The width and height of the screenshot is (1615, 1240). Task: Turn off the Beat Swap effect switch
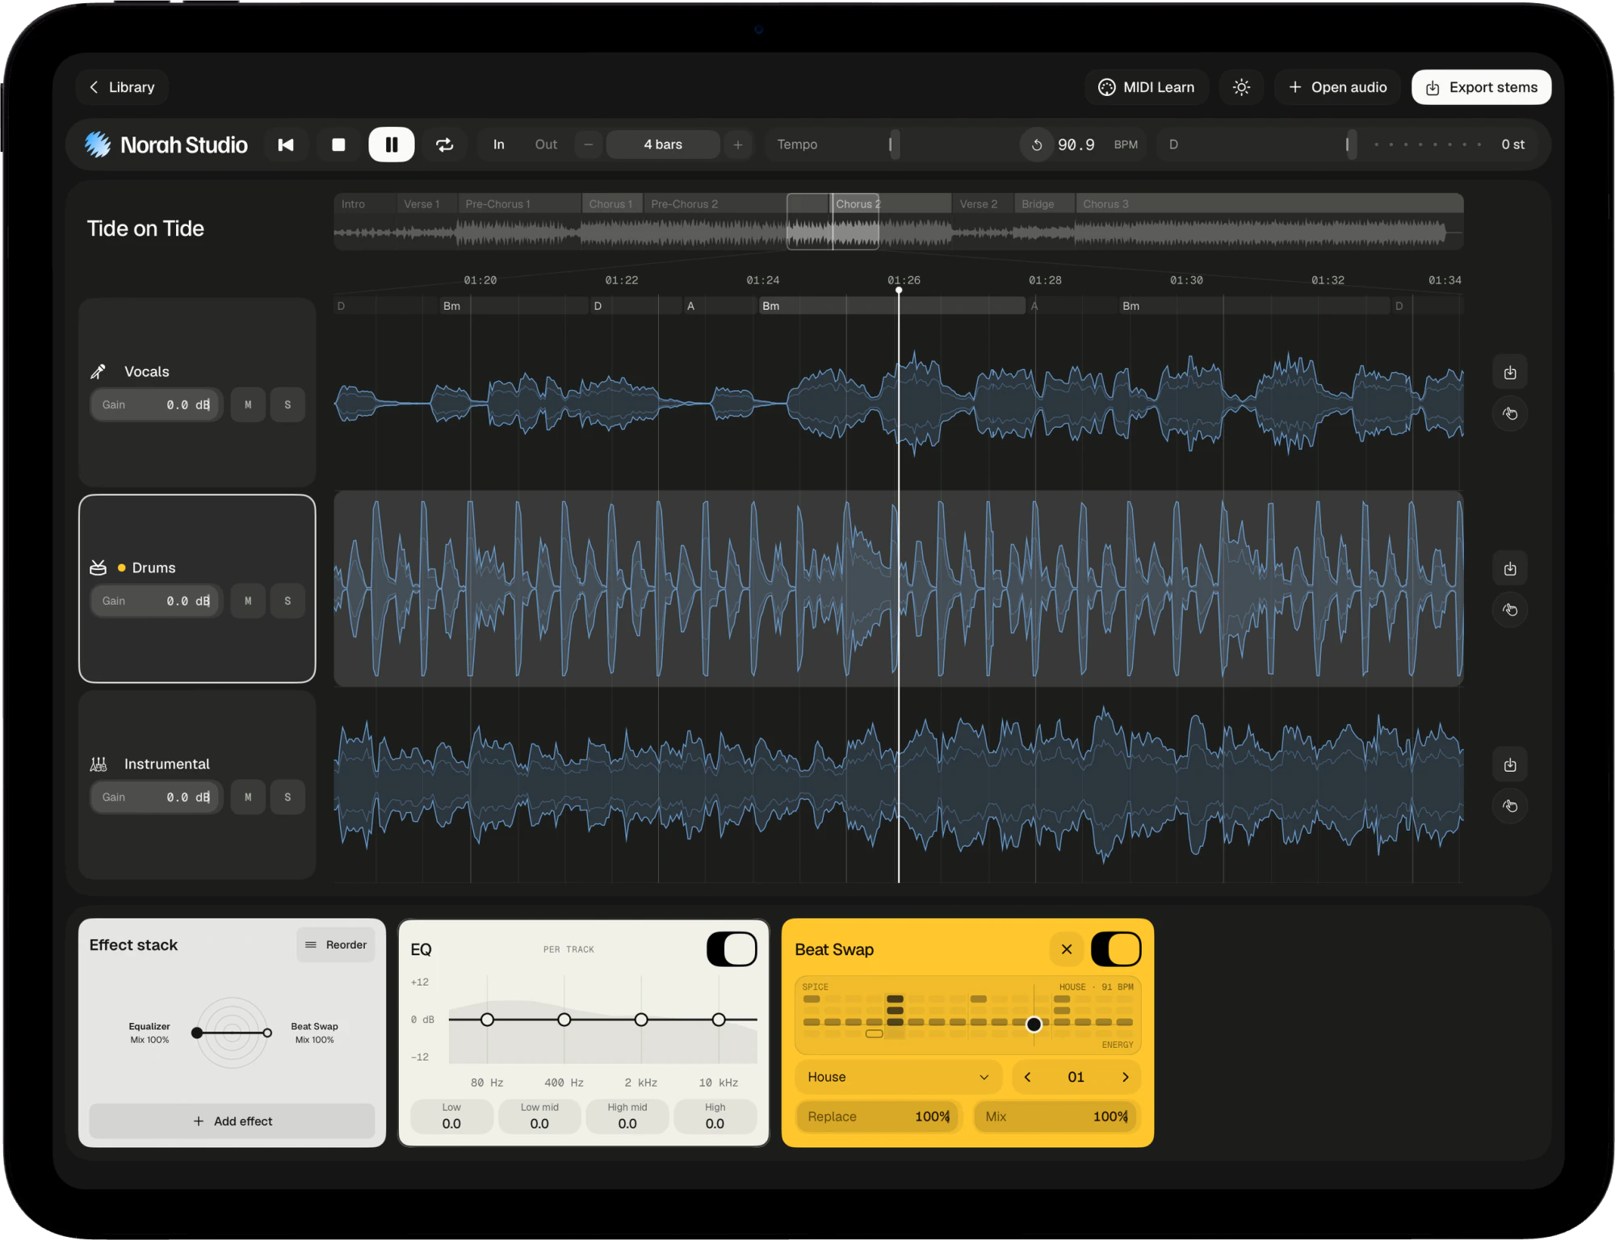tap(1116, 949)
